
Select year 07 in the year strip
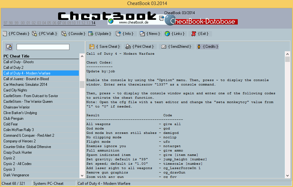point(59,23)
